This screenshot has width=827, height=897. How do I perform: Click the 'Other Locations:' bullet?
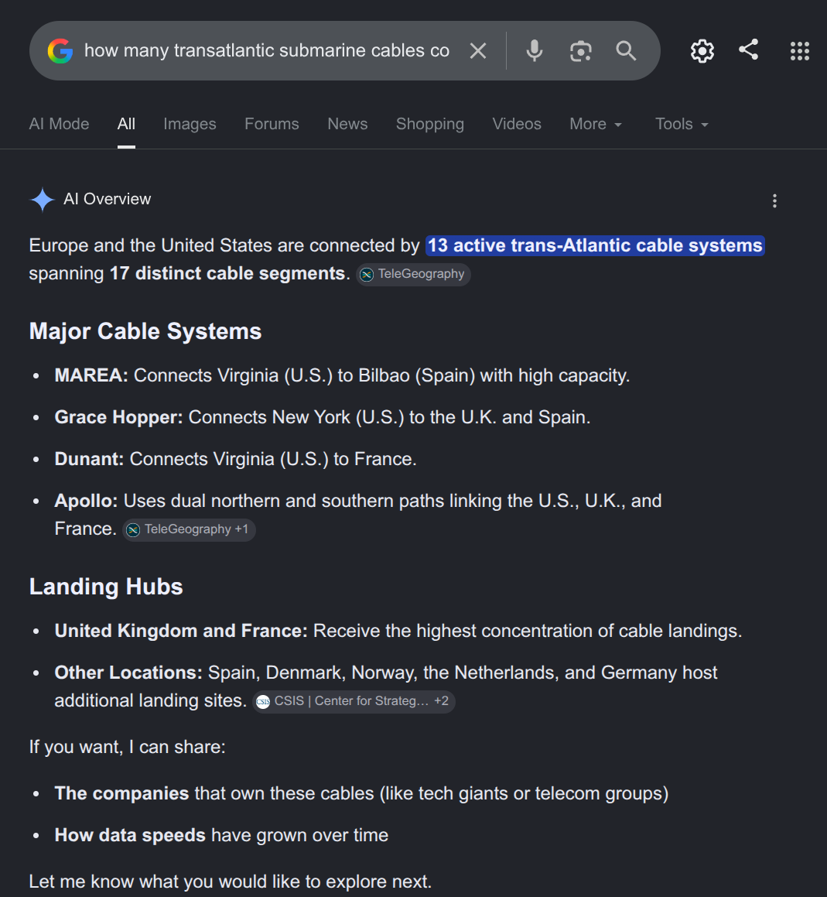coord(385,686)
